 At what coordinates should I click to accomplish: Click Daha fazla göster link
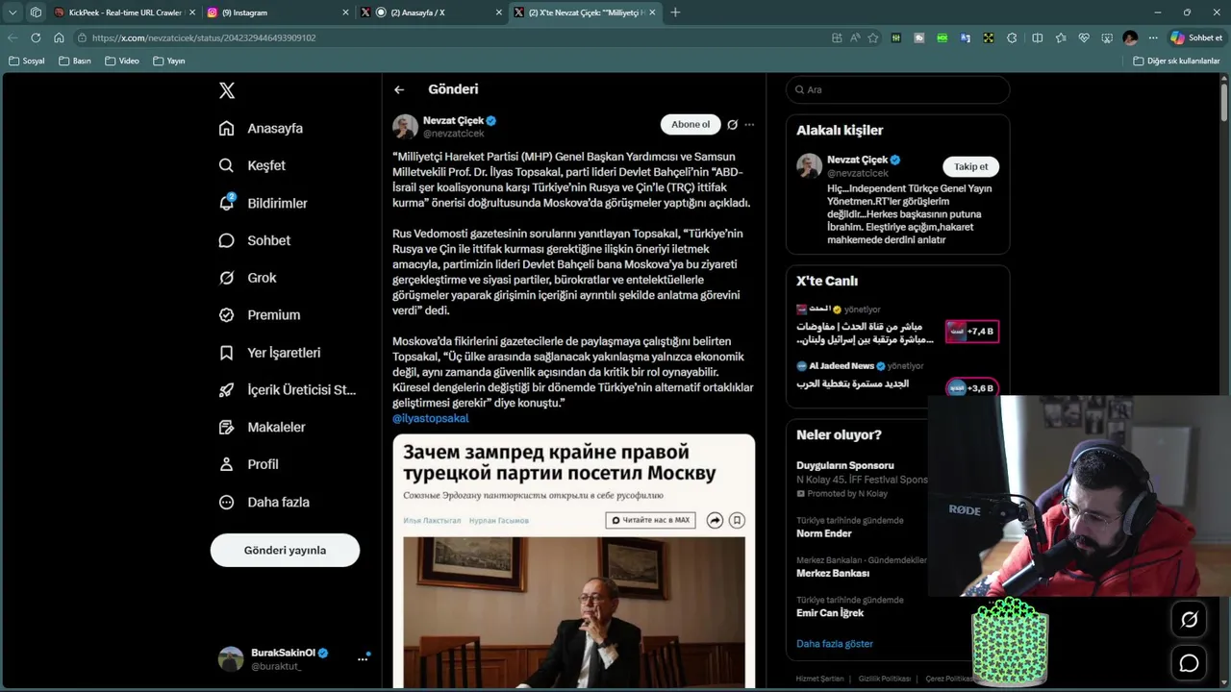(835, 644)
